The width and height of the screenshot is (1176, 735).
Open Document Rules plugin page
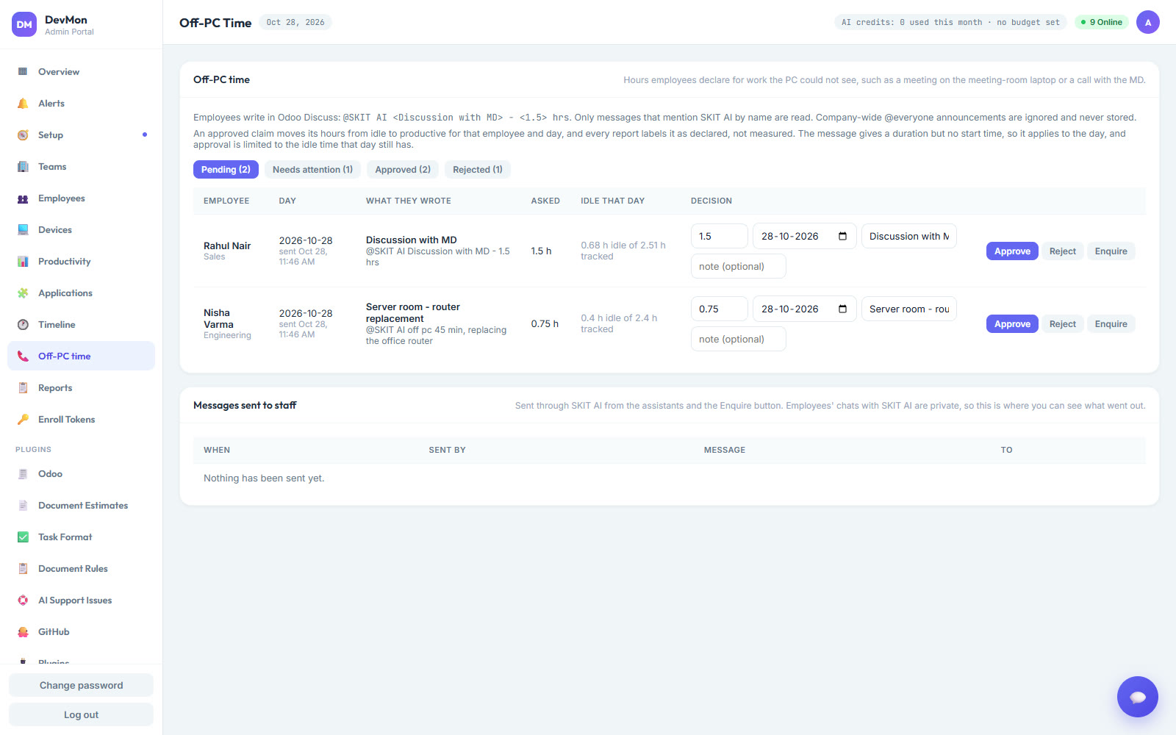[81, 569]
